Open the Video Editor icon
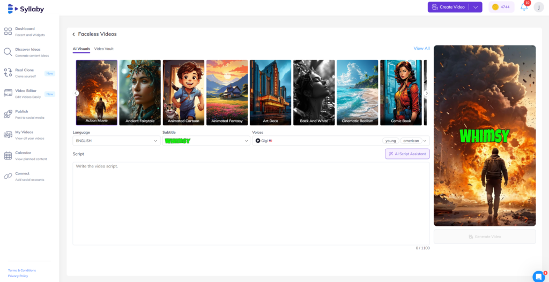 (x=8, y=93)
